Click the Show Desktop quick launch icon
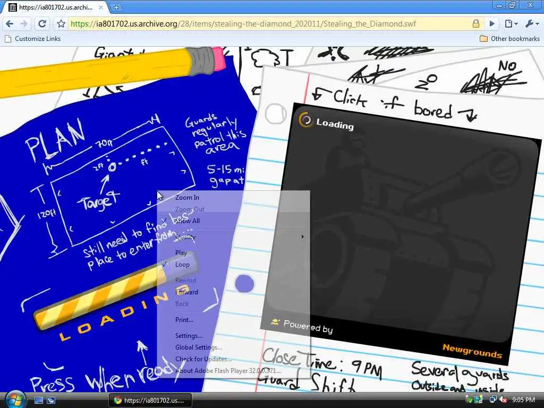Image resolution: width=544 pixels, height=408 pixels. coord(39,401)
